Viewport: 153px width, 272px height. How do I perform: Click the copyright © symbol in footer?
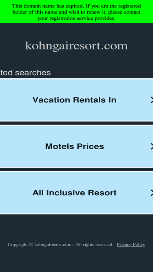(x=31, y=245)
